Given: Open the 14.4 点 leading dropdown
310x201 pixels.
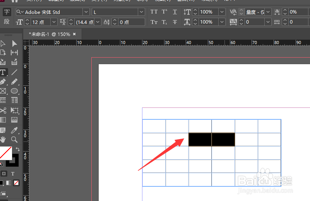Looking at the screenshot, I should point(98,22).
